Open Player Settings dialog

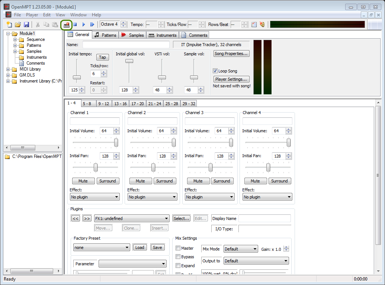[x=231, y=79]
